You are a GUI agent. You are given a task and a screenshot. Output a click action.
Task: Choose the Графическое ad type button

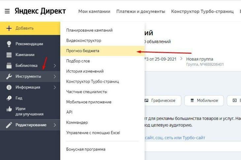coord(162,101)
